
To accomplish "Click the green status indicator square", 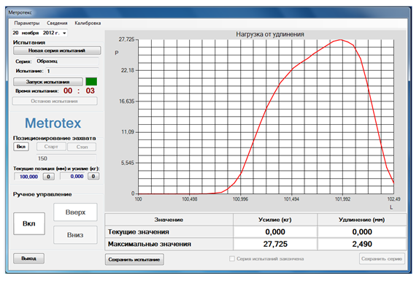I will coord(91,82).
